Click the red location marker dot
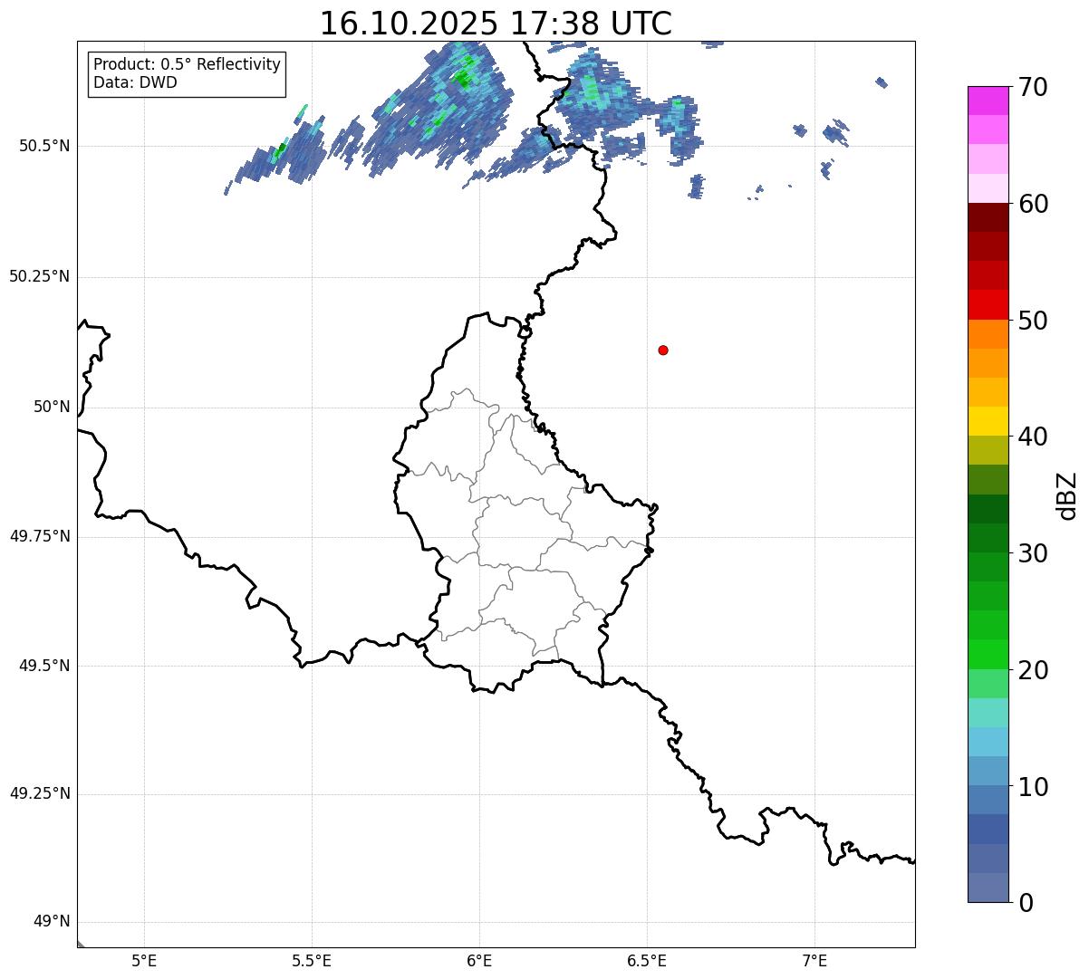 coord(663,350)
